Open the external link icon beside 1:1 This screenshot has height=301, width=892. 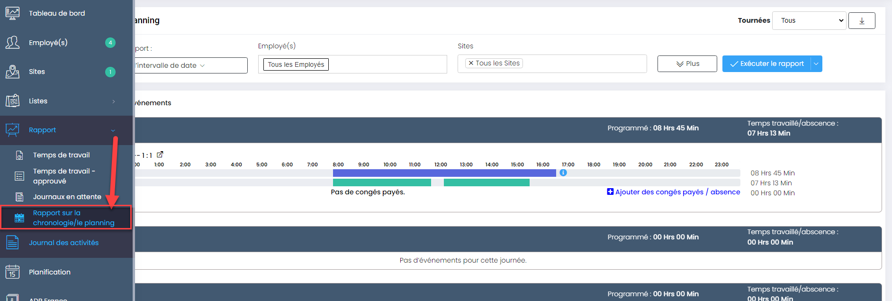click(x=160, y=155)
